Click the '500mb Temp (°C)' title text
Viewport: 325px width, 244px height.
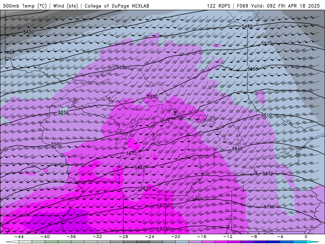pos(25,6)
